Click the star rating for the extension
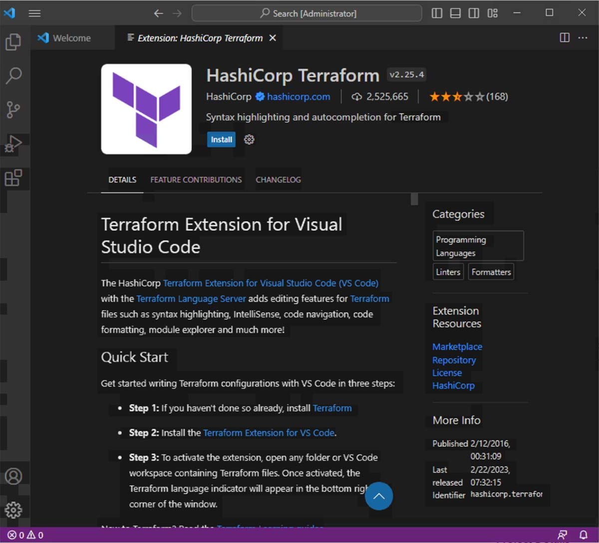Image resolution: width=599 pixels, height=543 pixels. point(456,97)
